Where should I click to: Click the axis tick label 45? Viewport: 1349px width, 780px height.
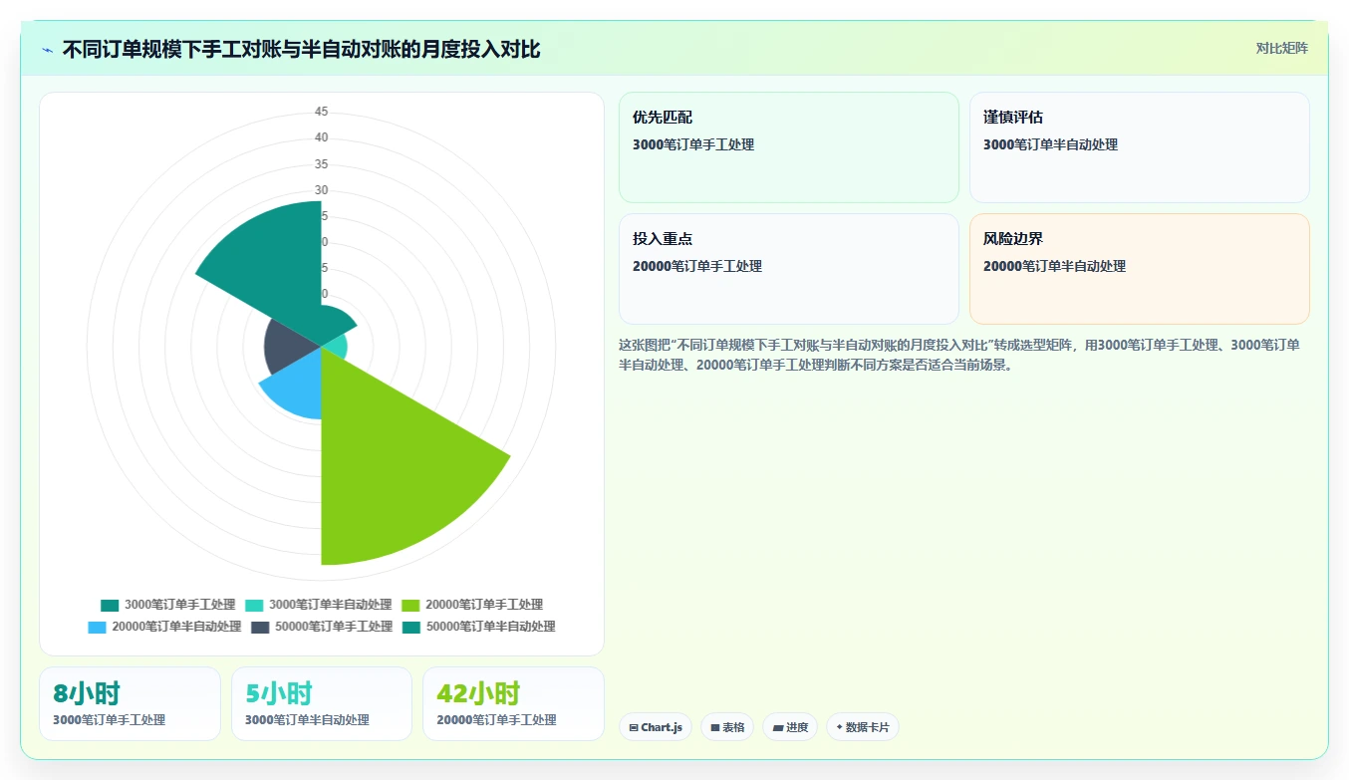pos(321,112)
